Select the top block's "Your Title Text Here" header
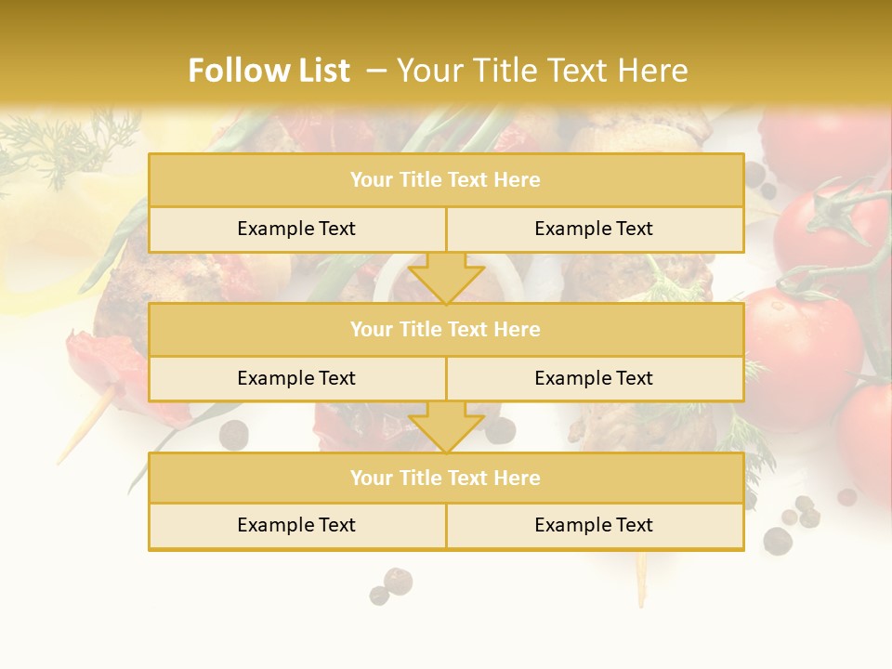892x669 pixels. [x=445, y=180]
